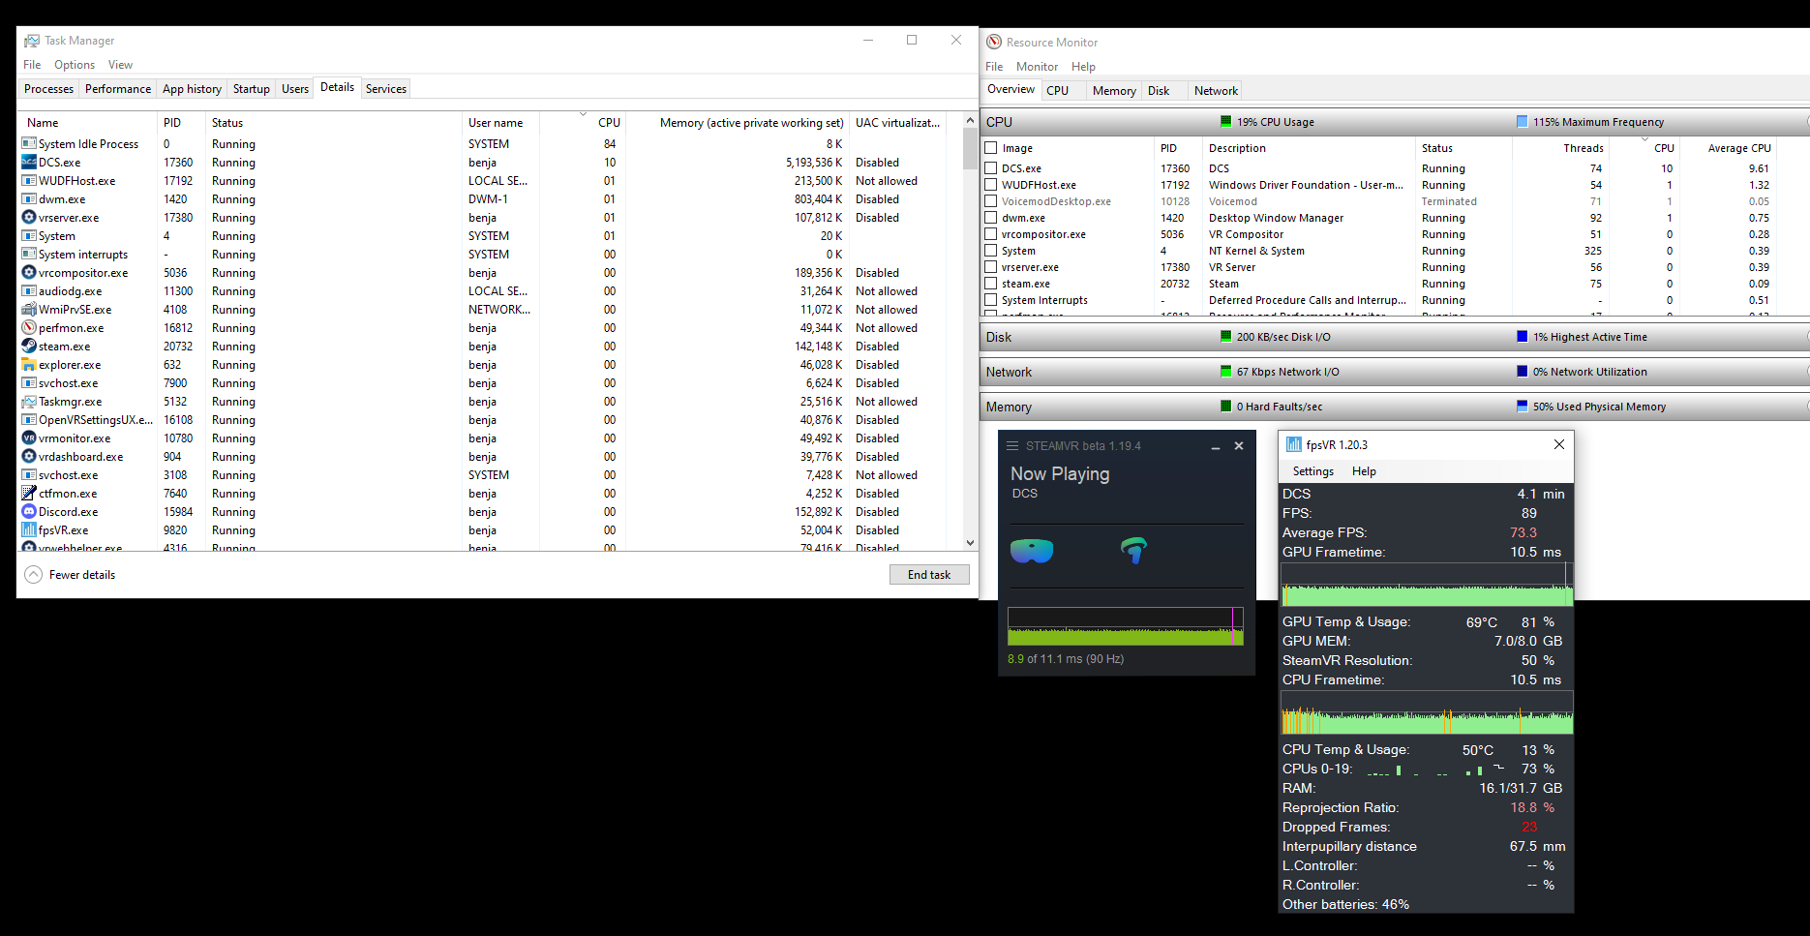The height and width of the screenshot is (936, 1810).
Task: Check the dwm.exe box in Resource Monitor
Action: (991, 218)
